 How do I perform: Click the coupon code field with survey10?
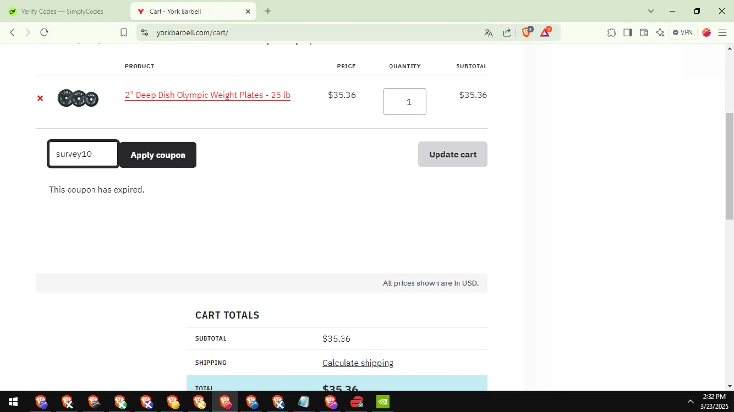pos(83,154)
